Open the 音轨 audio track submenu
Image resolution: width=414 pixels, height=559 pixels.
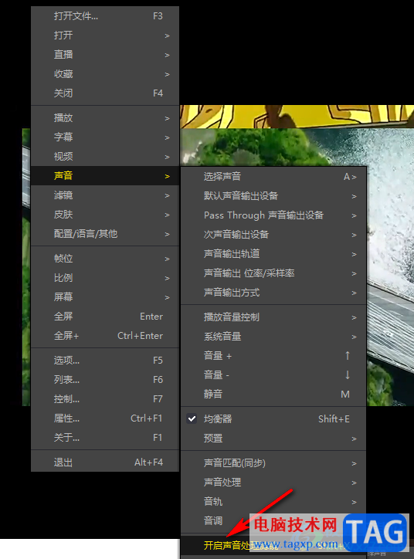pyautogui.click(x=273, y=502)
